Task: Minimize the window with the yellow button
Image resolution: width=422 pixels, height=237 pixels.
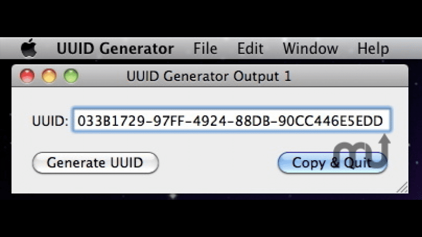Action: point(49,76)
